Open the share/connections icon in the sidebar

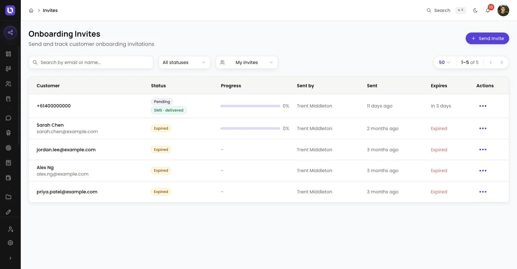click(10, 33)
